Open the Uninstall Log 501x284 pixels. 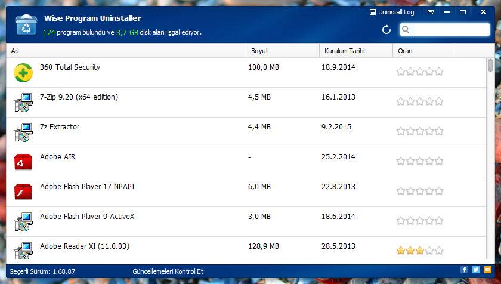(392, 12)
